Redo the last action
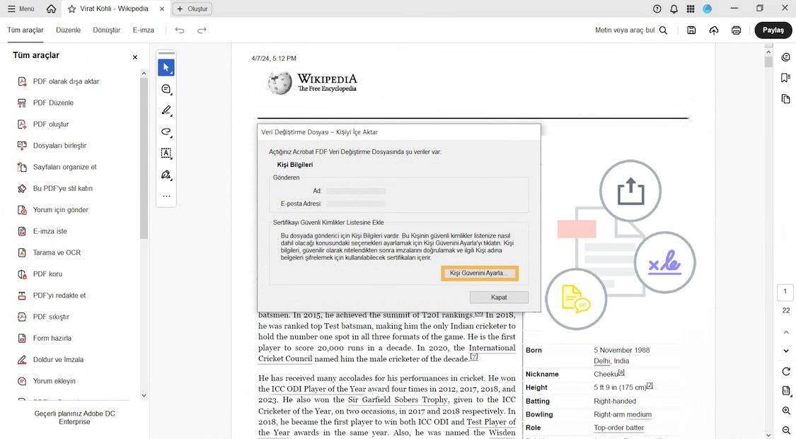Screen dimensions: 796x439 tap(202, 30)
